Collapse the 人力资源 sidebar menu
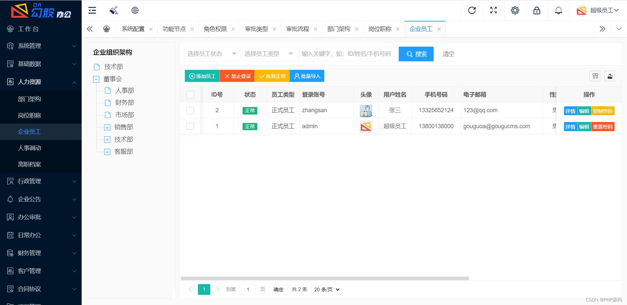 41,82
